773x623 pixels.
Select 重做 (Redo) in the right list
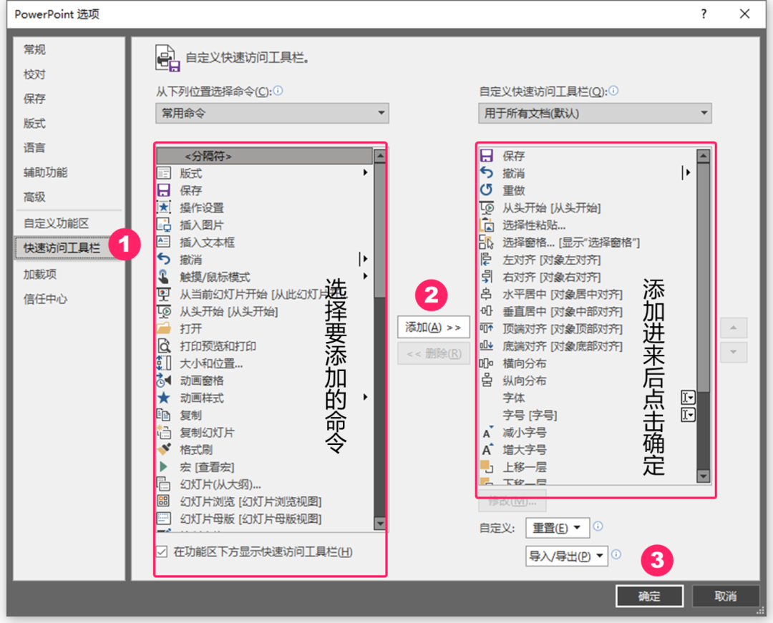click(515, 190)
